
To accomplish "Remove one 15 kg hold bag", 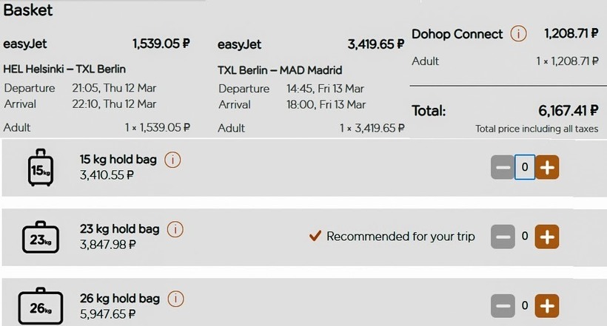I will tap(503, 167).
